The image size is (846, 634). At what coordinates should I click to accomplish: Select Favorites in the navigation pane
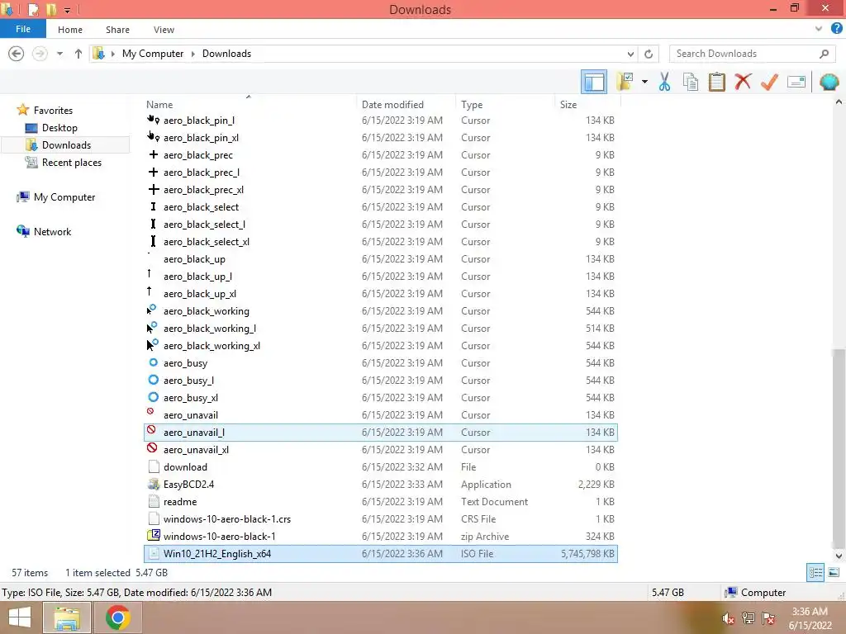pos(53,110)
